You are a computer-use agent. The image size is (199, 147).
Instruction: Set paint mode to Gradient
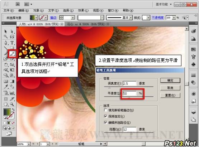(x=9, y=123)
